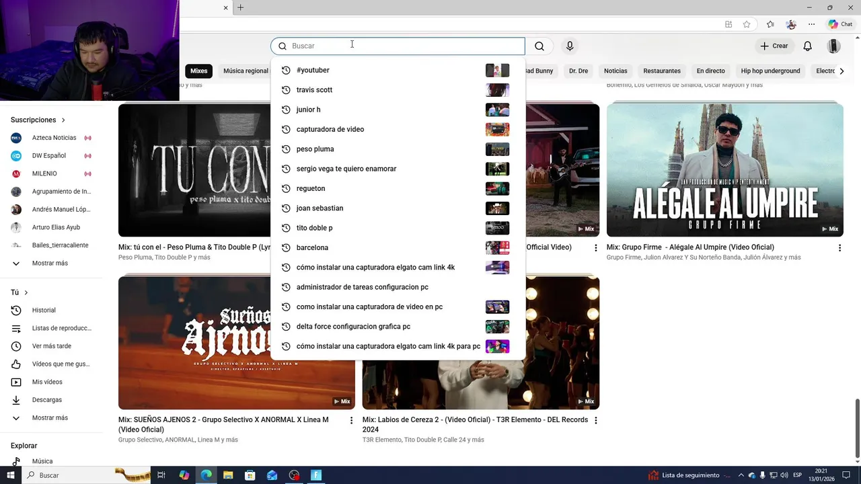The height and width of the screenshot is (484, 861).
Task: Click the search magnifier button
Action: tap(539, 46)
